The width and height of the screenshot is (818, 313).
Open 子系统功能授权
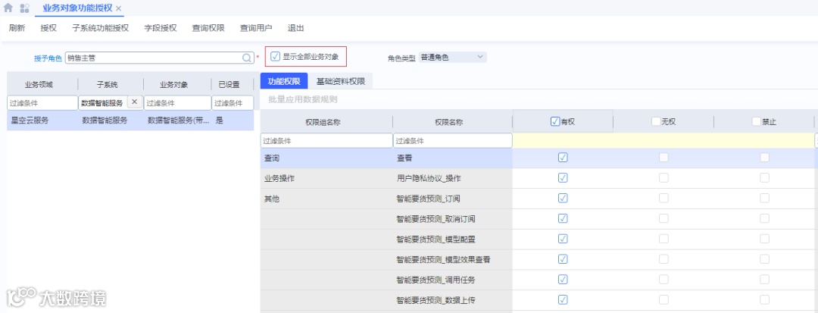tap(100, 28)
